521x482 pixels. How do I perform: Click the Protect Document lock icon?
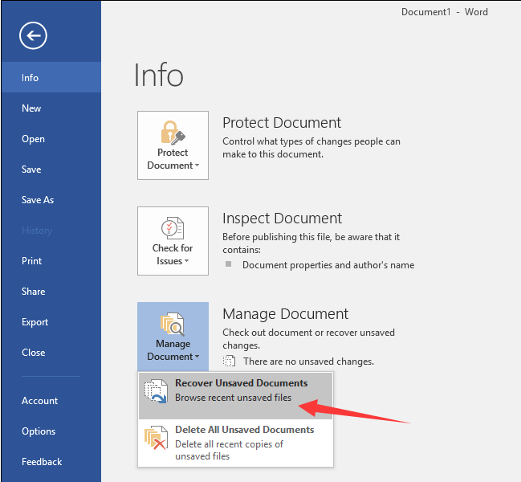pyautogui.click(x=173, y=131)
